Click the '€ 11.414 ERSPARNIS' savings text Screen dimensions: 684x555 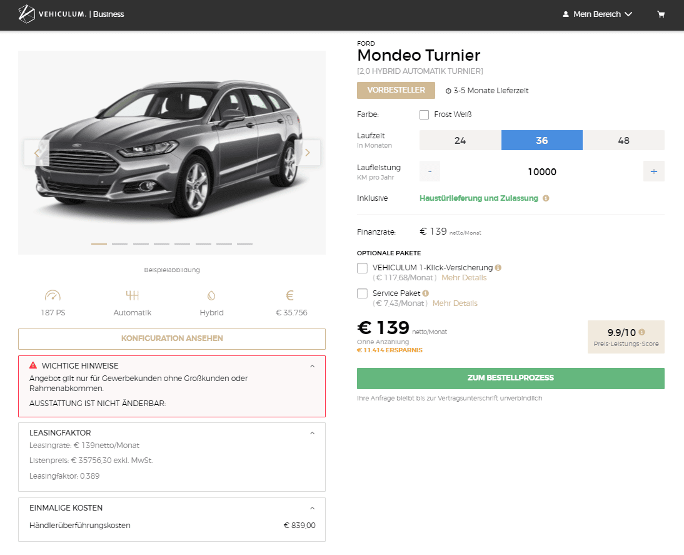coord(390,350)
